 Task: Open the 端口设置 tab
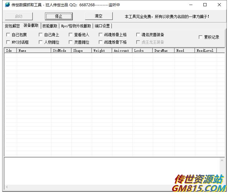coord(102,26)
